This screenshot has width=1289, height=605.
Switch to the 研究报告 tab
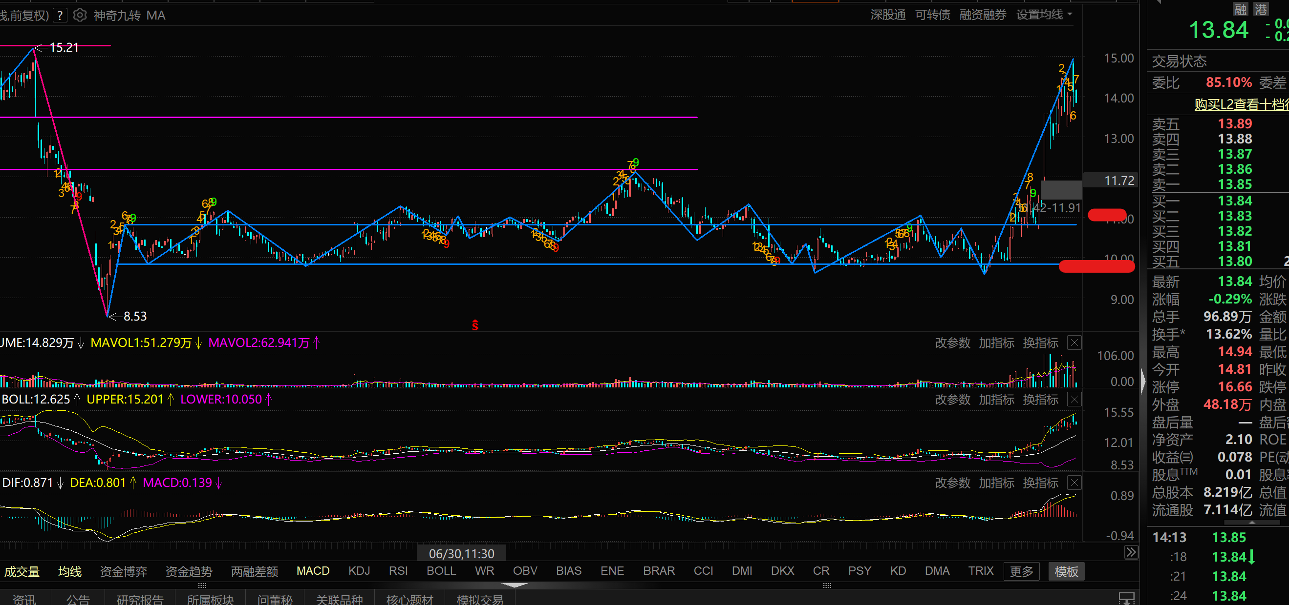coord(140,599)
